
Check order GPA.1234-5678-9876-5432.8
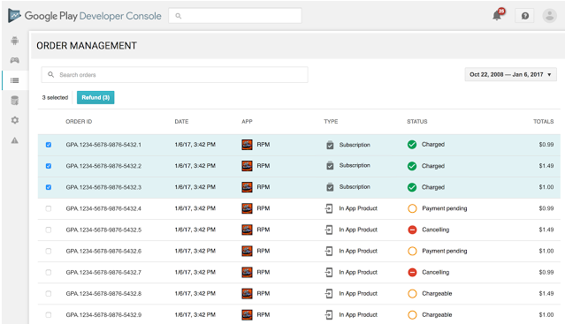pyautogui.click(x=49, y=293)
